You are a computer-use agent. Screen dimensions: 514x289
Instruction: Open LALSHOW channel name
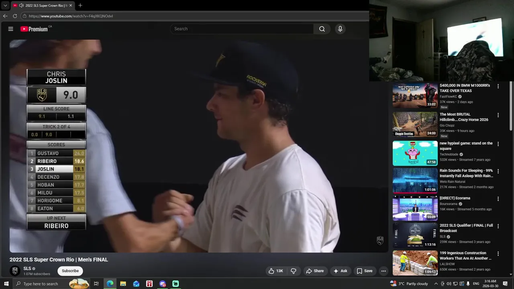coord(447,264)
